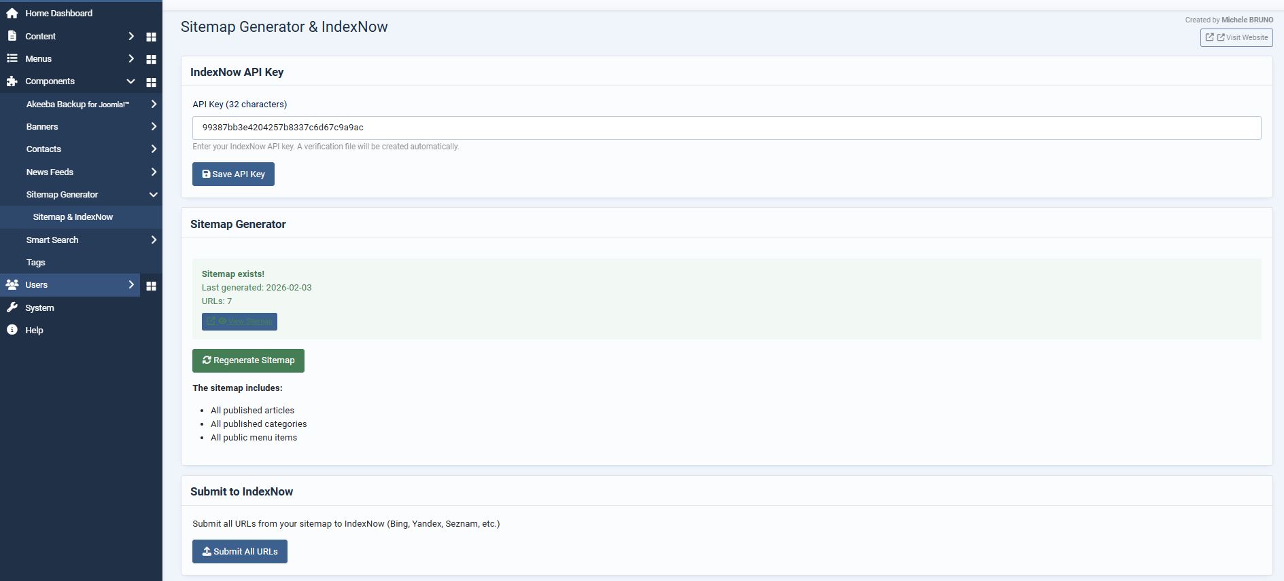The height and width of the screenshot is (581, 1284).
Task: Open the Users dashboard grid icon
Action: tap(152, 285)
